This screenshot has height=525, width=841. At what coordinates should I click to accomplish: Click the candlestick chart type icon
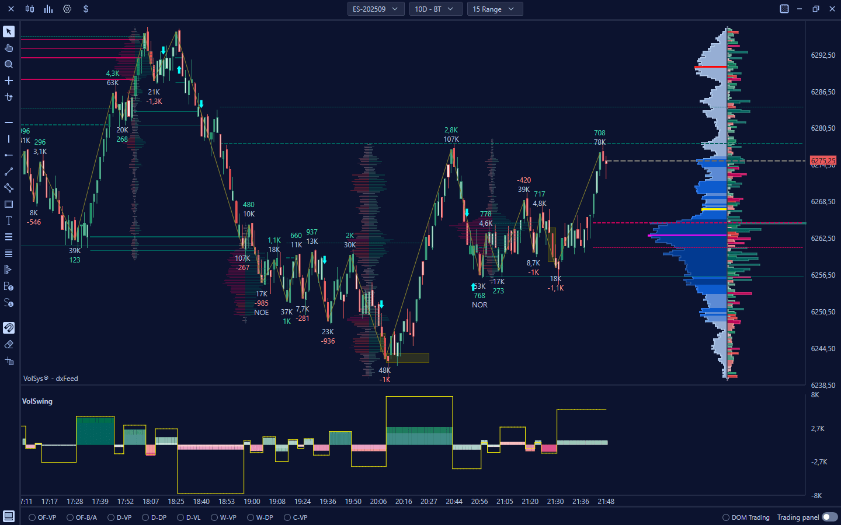pyautogui.click(x=30, y=9)
